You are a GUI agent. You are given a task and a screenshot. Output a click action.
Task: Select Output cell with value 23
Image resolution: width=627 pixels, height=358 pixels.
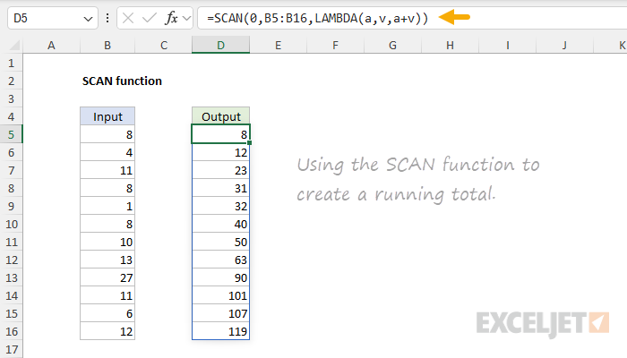pyautogui.click(x=220, y=170)
